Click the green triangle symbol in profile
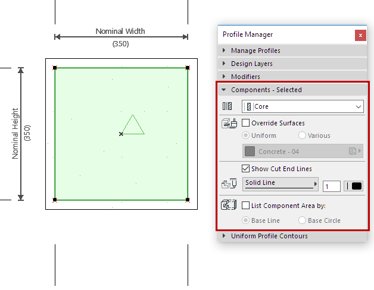This screenshot has height=290, width=374. [x=133, y=125]
